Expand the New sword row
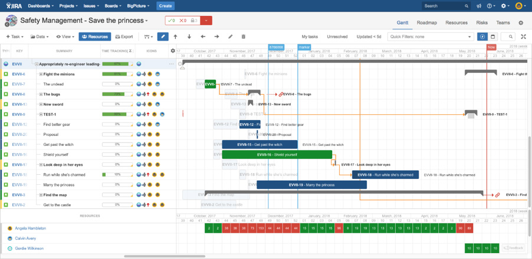532x259 pixels. [41, 104]
